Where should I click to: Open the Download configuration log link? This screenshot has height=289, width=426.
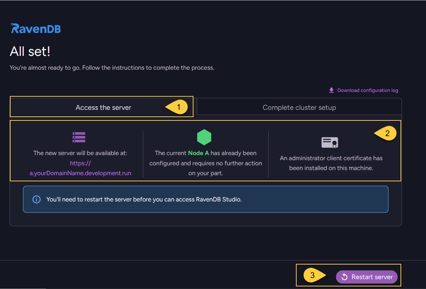coord(367,90)
